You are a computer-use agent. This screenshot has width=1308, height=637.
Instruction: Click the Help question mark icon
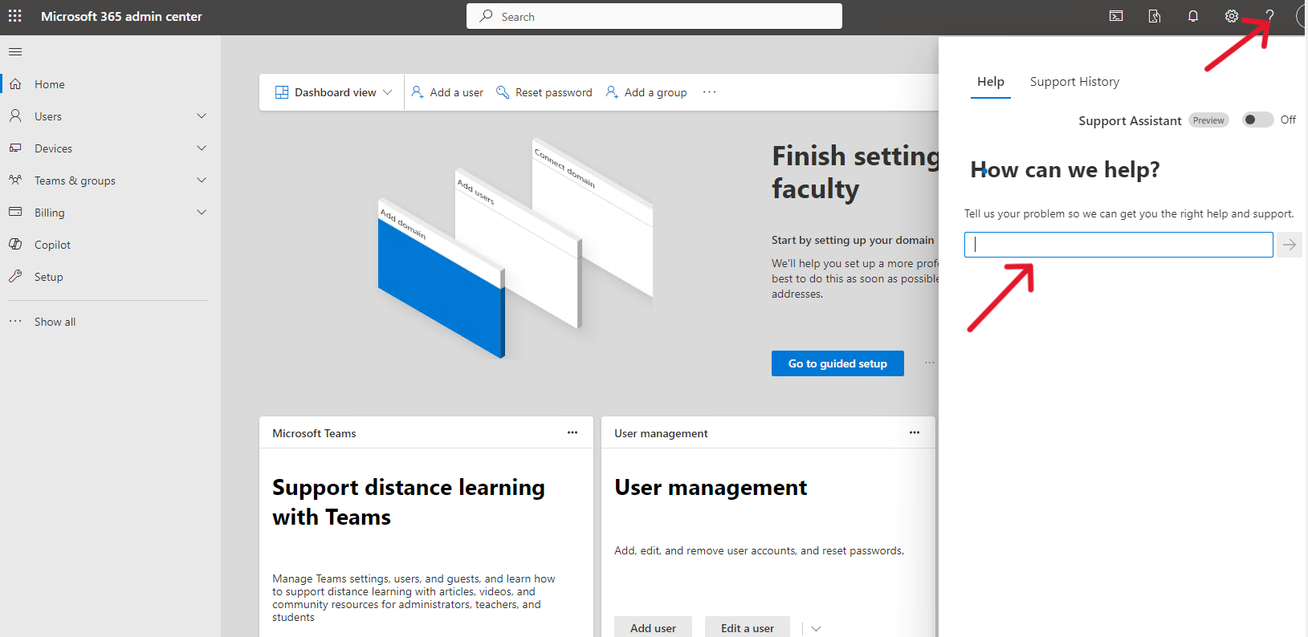[1270, 16]
